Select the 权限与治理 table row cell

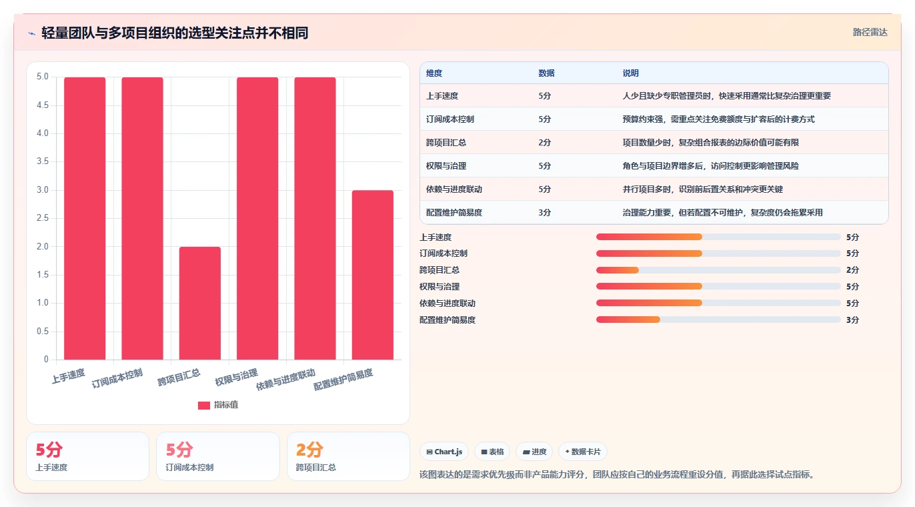(446, 165)
